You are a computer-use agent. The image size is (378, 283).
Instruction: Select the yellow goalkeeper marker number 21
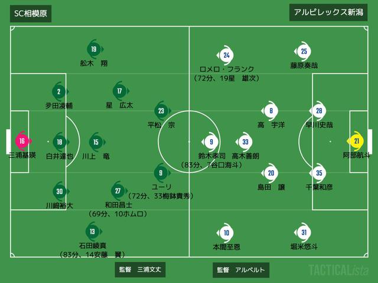click(x=356, y=141)
